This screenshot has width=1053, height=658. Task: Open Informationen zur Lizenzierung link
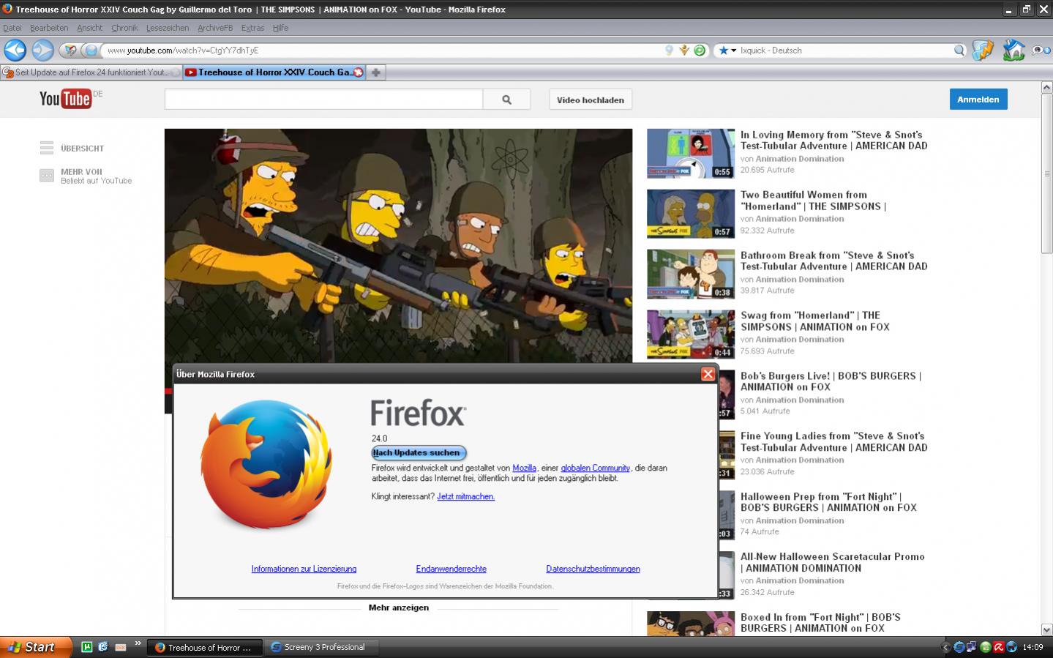pos(304,569)
